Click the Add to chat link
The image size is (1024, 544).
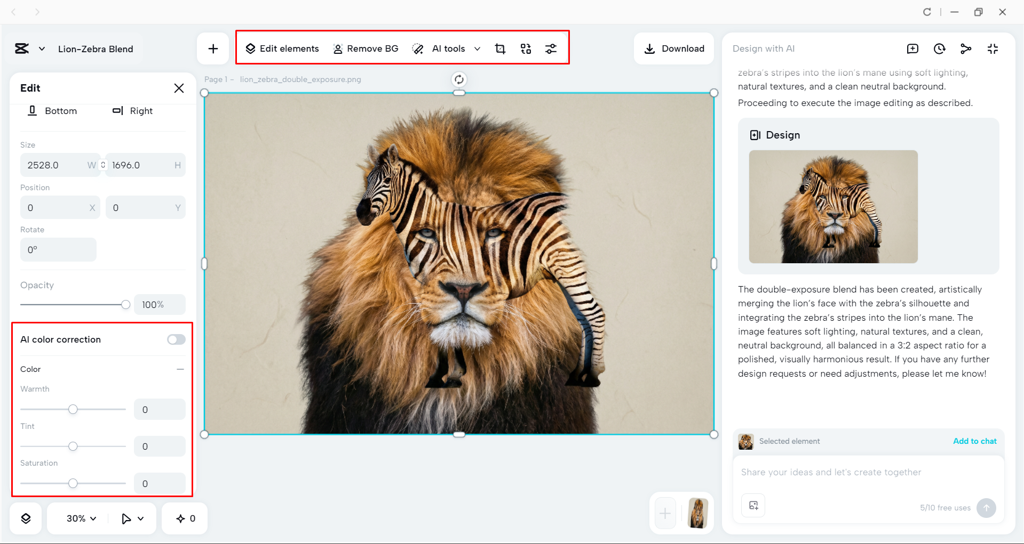tap(974, 441)
